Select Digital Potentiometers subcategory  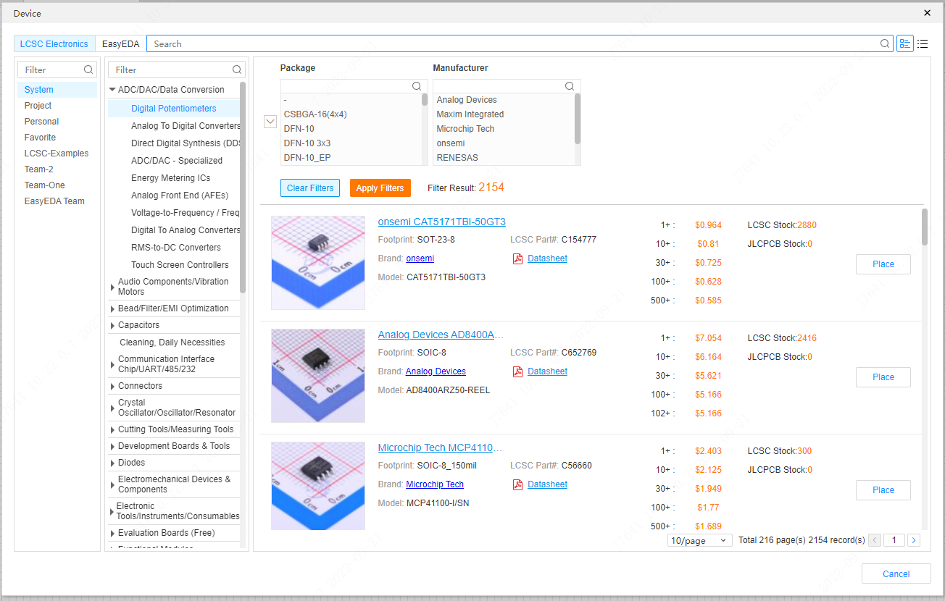click(x=173, y=109)
